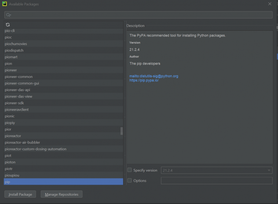Select the pior package
The width and height of the screenshot is (278, 204).
(63, 129)
